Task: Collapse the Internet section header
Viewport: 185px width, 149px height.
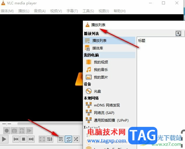Action: pyautogui.click(x=92, y=127)
